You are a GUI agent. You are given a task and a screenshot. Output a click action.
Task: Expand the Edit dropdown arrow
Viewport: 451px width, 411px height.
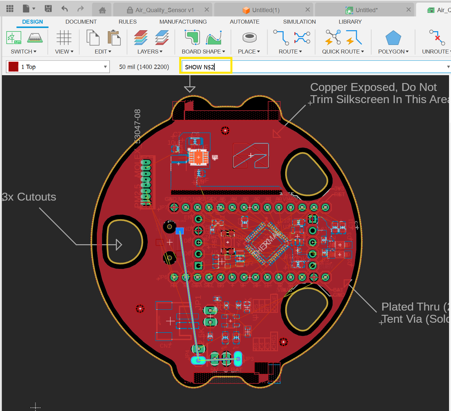(110, 51)
